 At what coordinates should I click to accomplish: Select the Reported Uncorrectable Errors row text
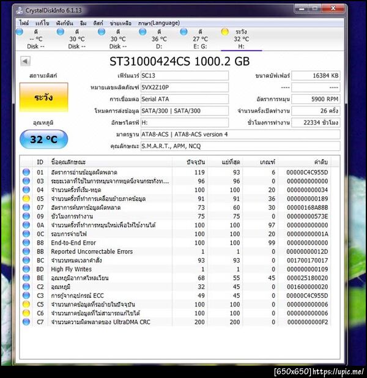pyautogui.click(x=92, y=251)
